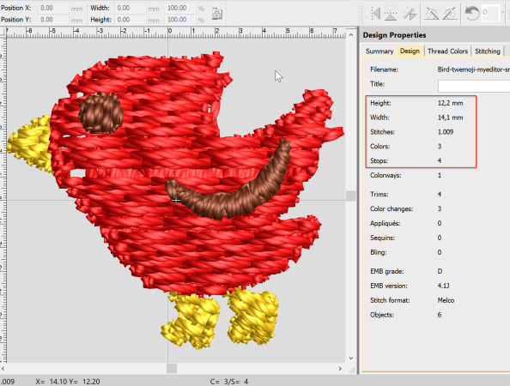The image size is (510, 386).
Task: Select the Reflect by reference line tool
Action: [x=410, y=14]
